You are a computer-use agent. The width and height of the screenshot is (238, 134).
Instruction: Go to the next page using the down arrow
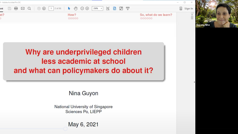click(44, 8)
